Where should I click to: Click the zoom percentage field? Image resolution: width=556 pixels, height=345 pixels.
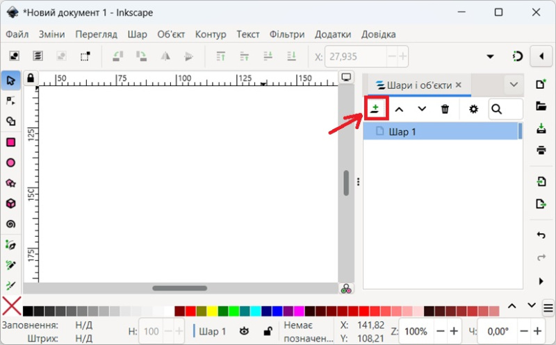tap(416, 331)
